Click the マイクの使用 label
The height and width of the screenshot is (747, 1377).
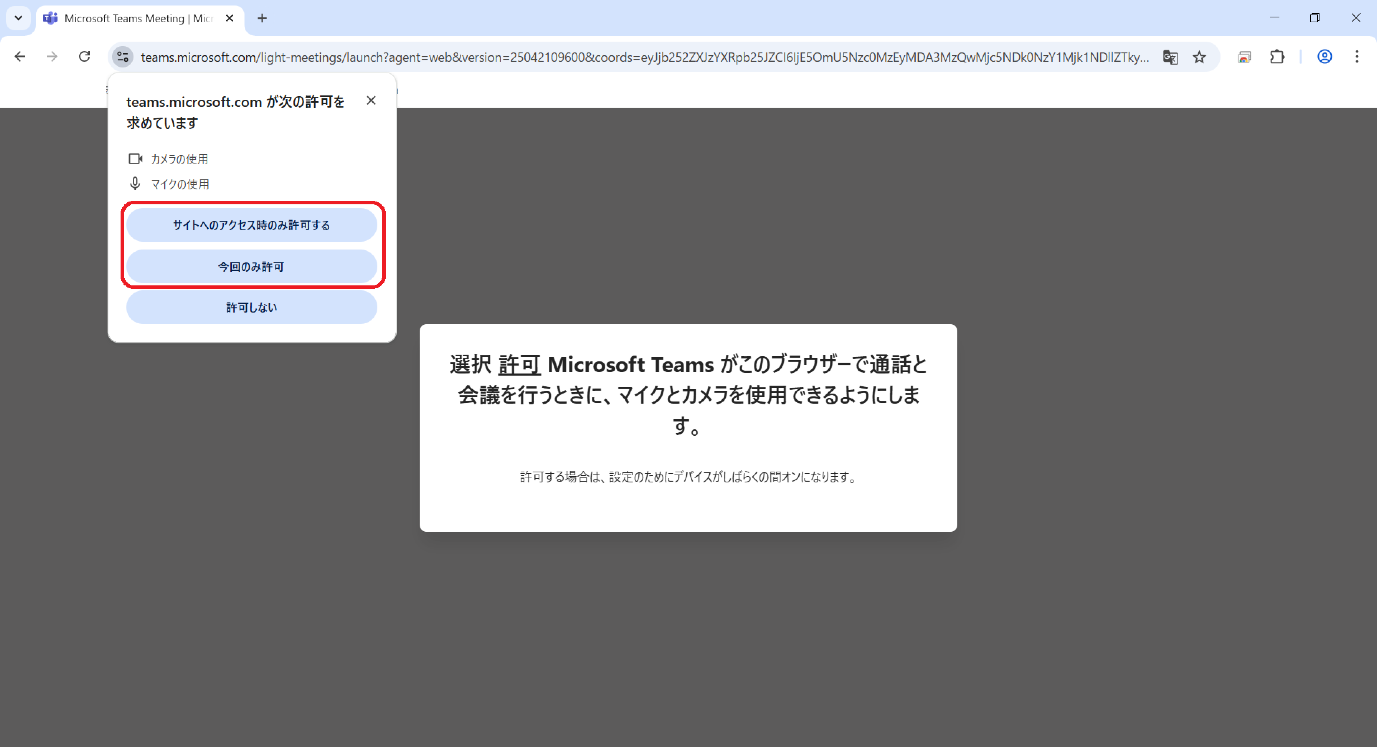coord(180,184)
